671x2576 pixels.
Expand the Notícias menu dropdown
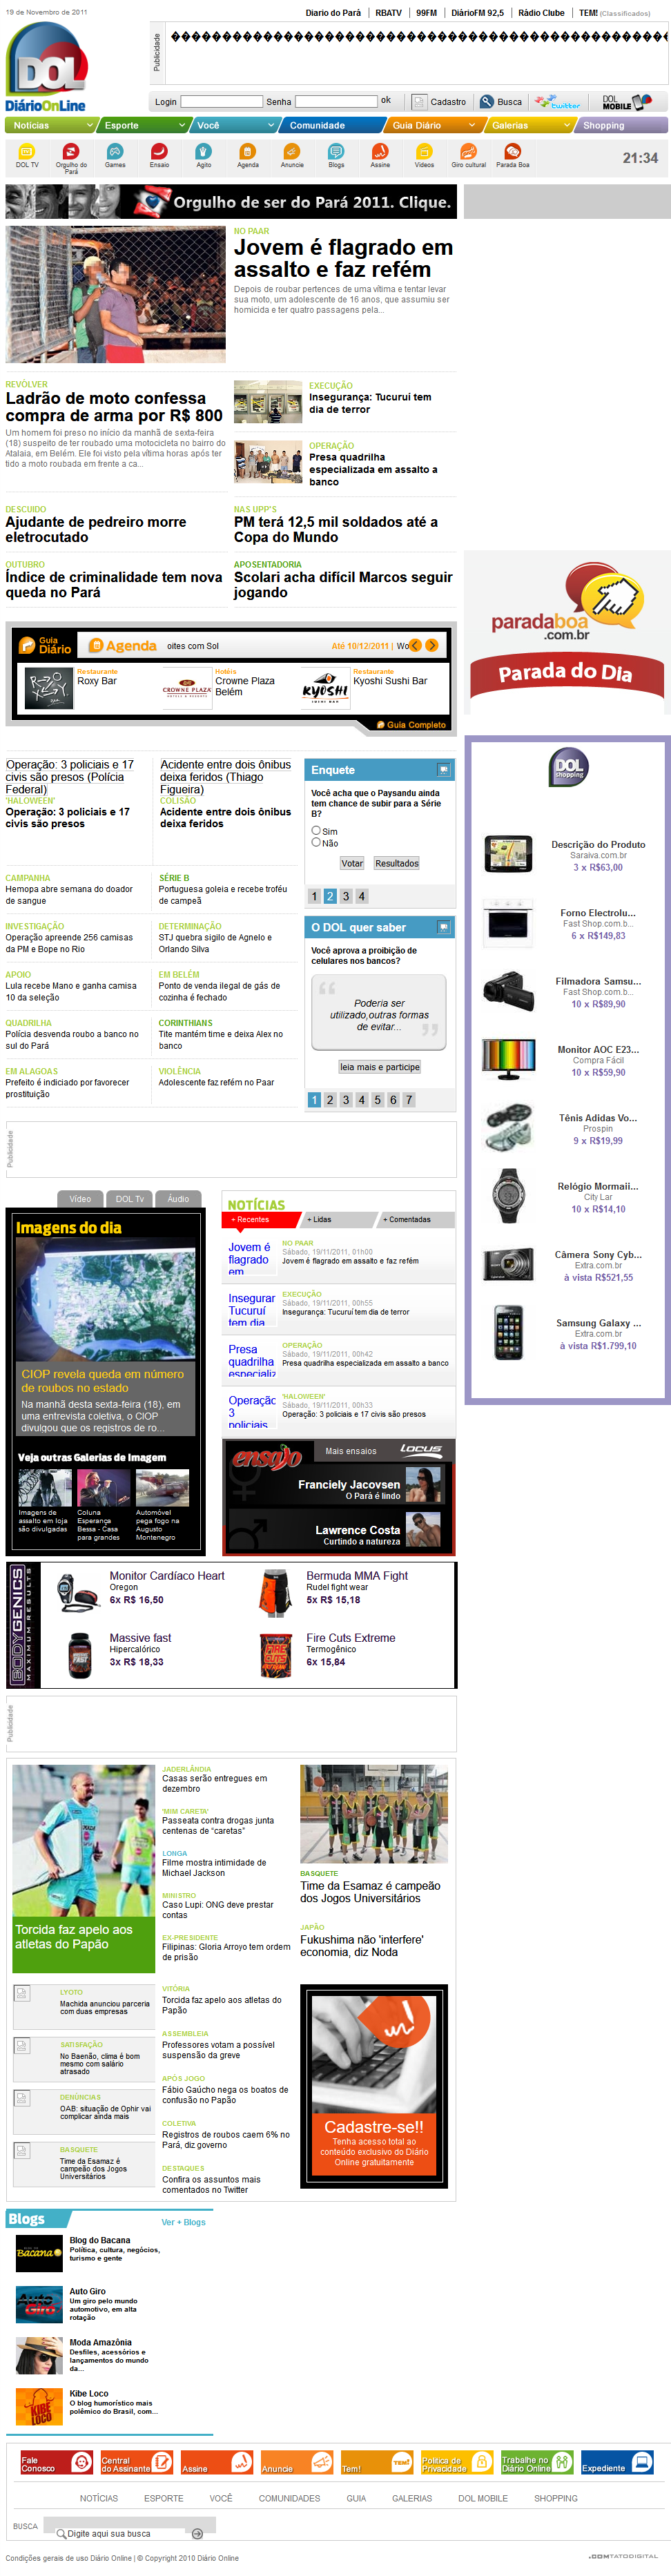(x=89, y=126)
